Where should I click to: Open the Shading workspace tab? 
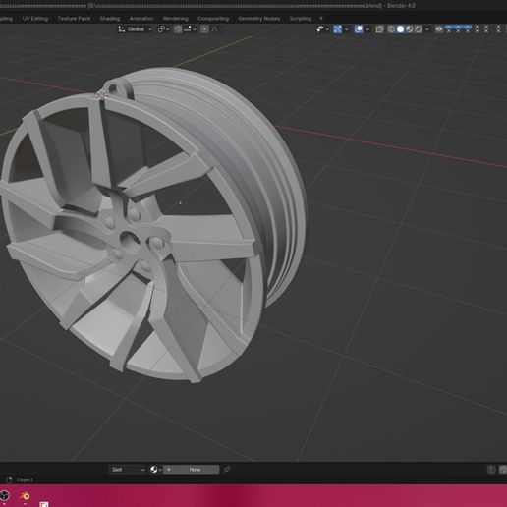110,19
